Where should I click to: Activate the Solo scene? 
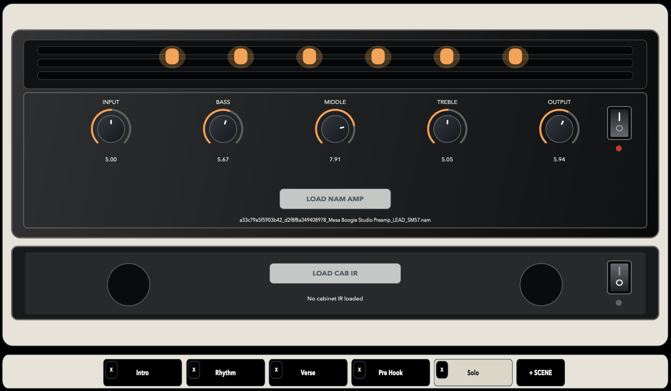[x=473, y=372]
